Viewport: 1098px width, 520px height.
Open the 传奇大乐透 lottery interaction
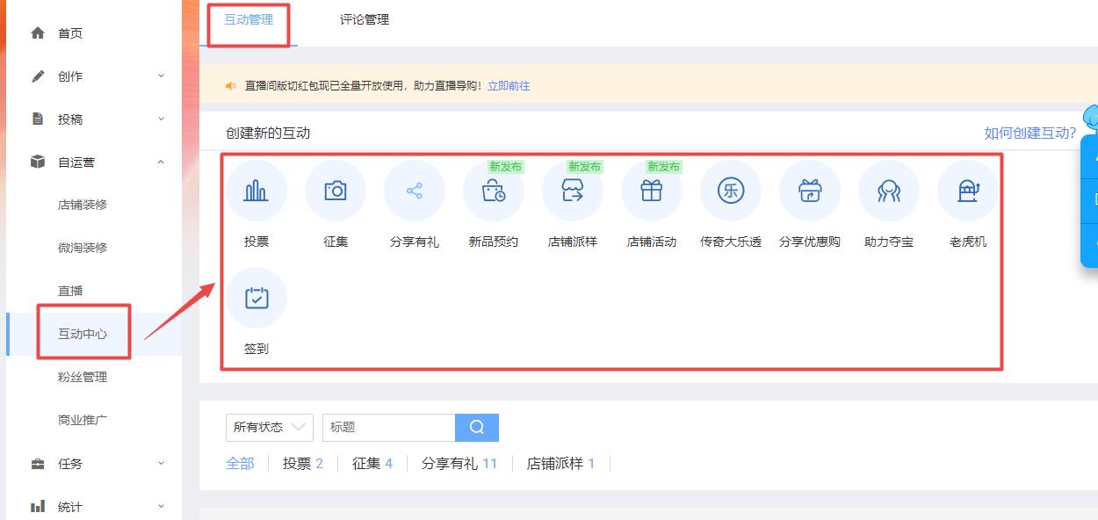(x=730, y=190)
